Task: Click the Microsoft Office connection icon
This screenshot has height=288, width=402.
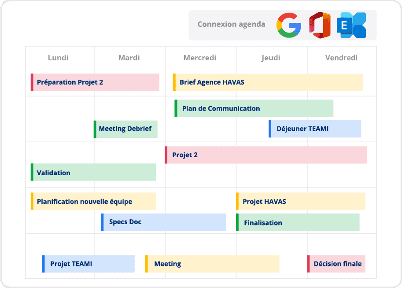Action: point(320,25)
